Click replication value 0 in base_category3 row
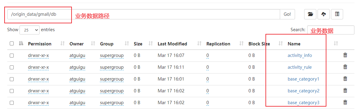 point(208,103)
